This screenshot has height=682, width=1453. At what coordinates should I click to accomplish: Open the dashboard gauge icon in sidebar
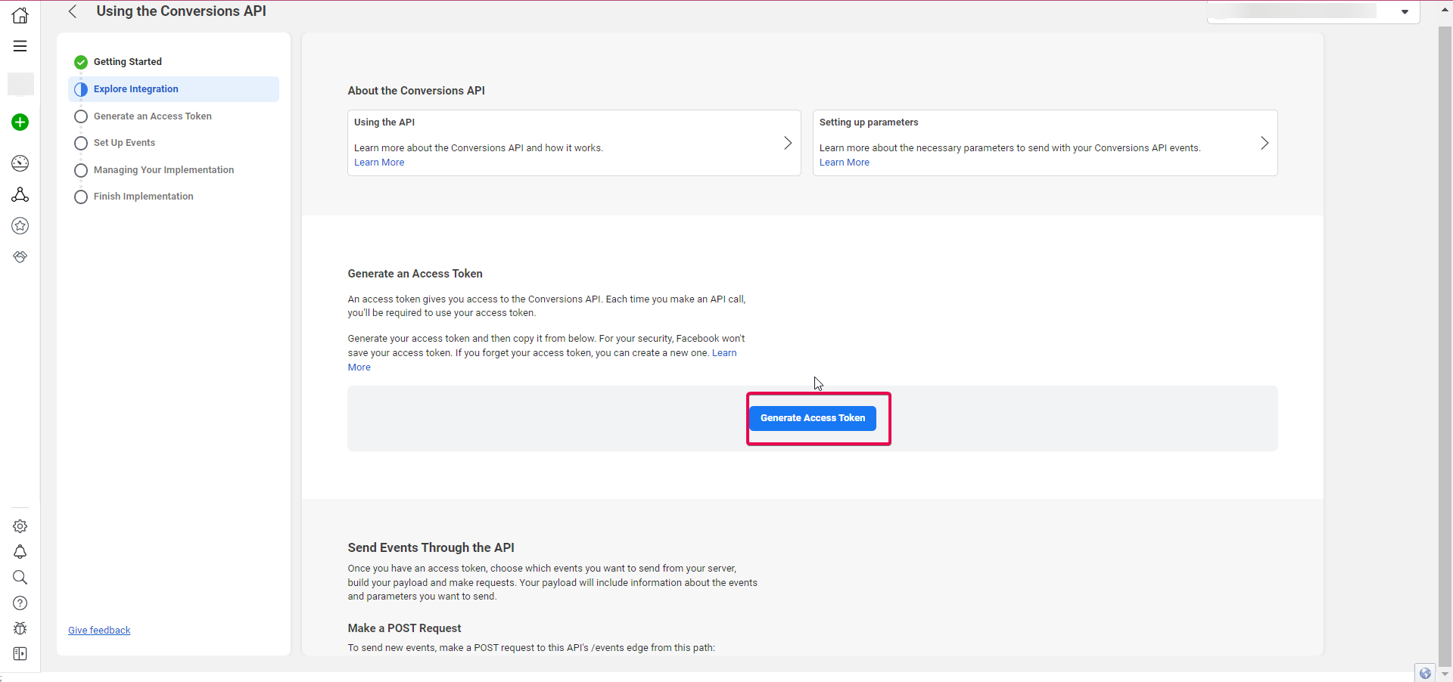point(20,163)
